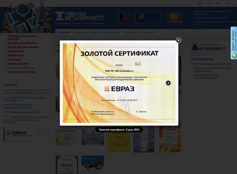Click the grey Свидетельство certificate thumbnail
This screenshot has width=237, height=174.
[x=93, y=137]
